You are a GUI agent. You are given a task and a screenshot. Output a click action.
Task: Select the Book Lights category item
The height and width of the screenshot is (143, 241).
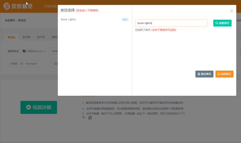tap(68, 19)
